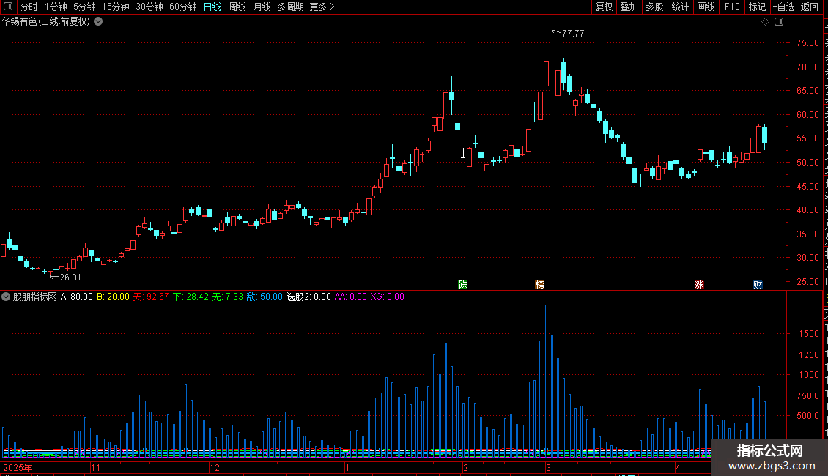Image resolution: width=828 pixels, height=476 pixels.
Task: Open the 多周期 multi-period view
Action: click(290, 7)
